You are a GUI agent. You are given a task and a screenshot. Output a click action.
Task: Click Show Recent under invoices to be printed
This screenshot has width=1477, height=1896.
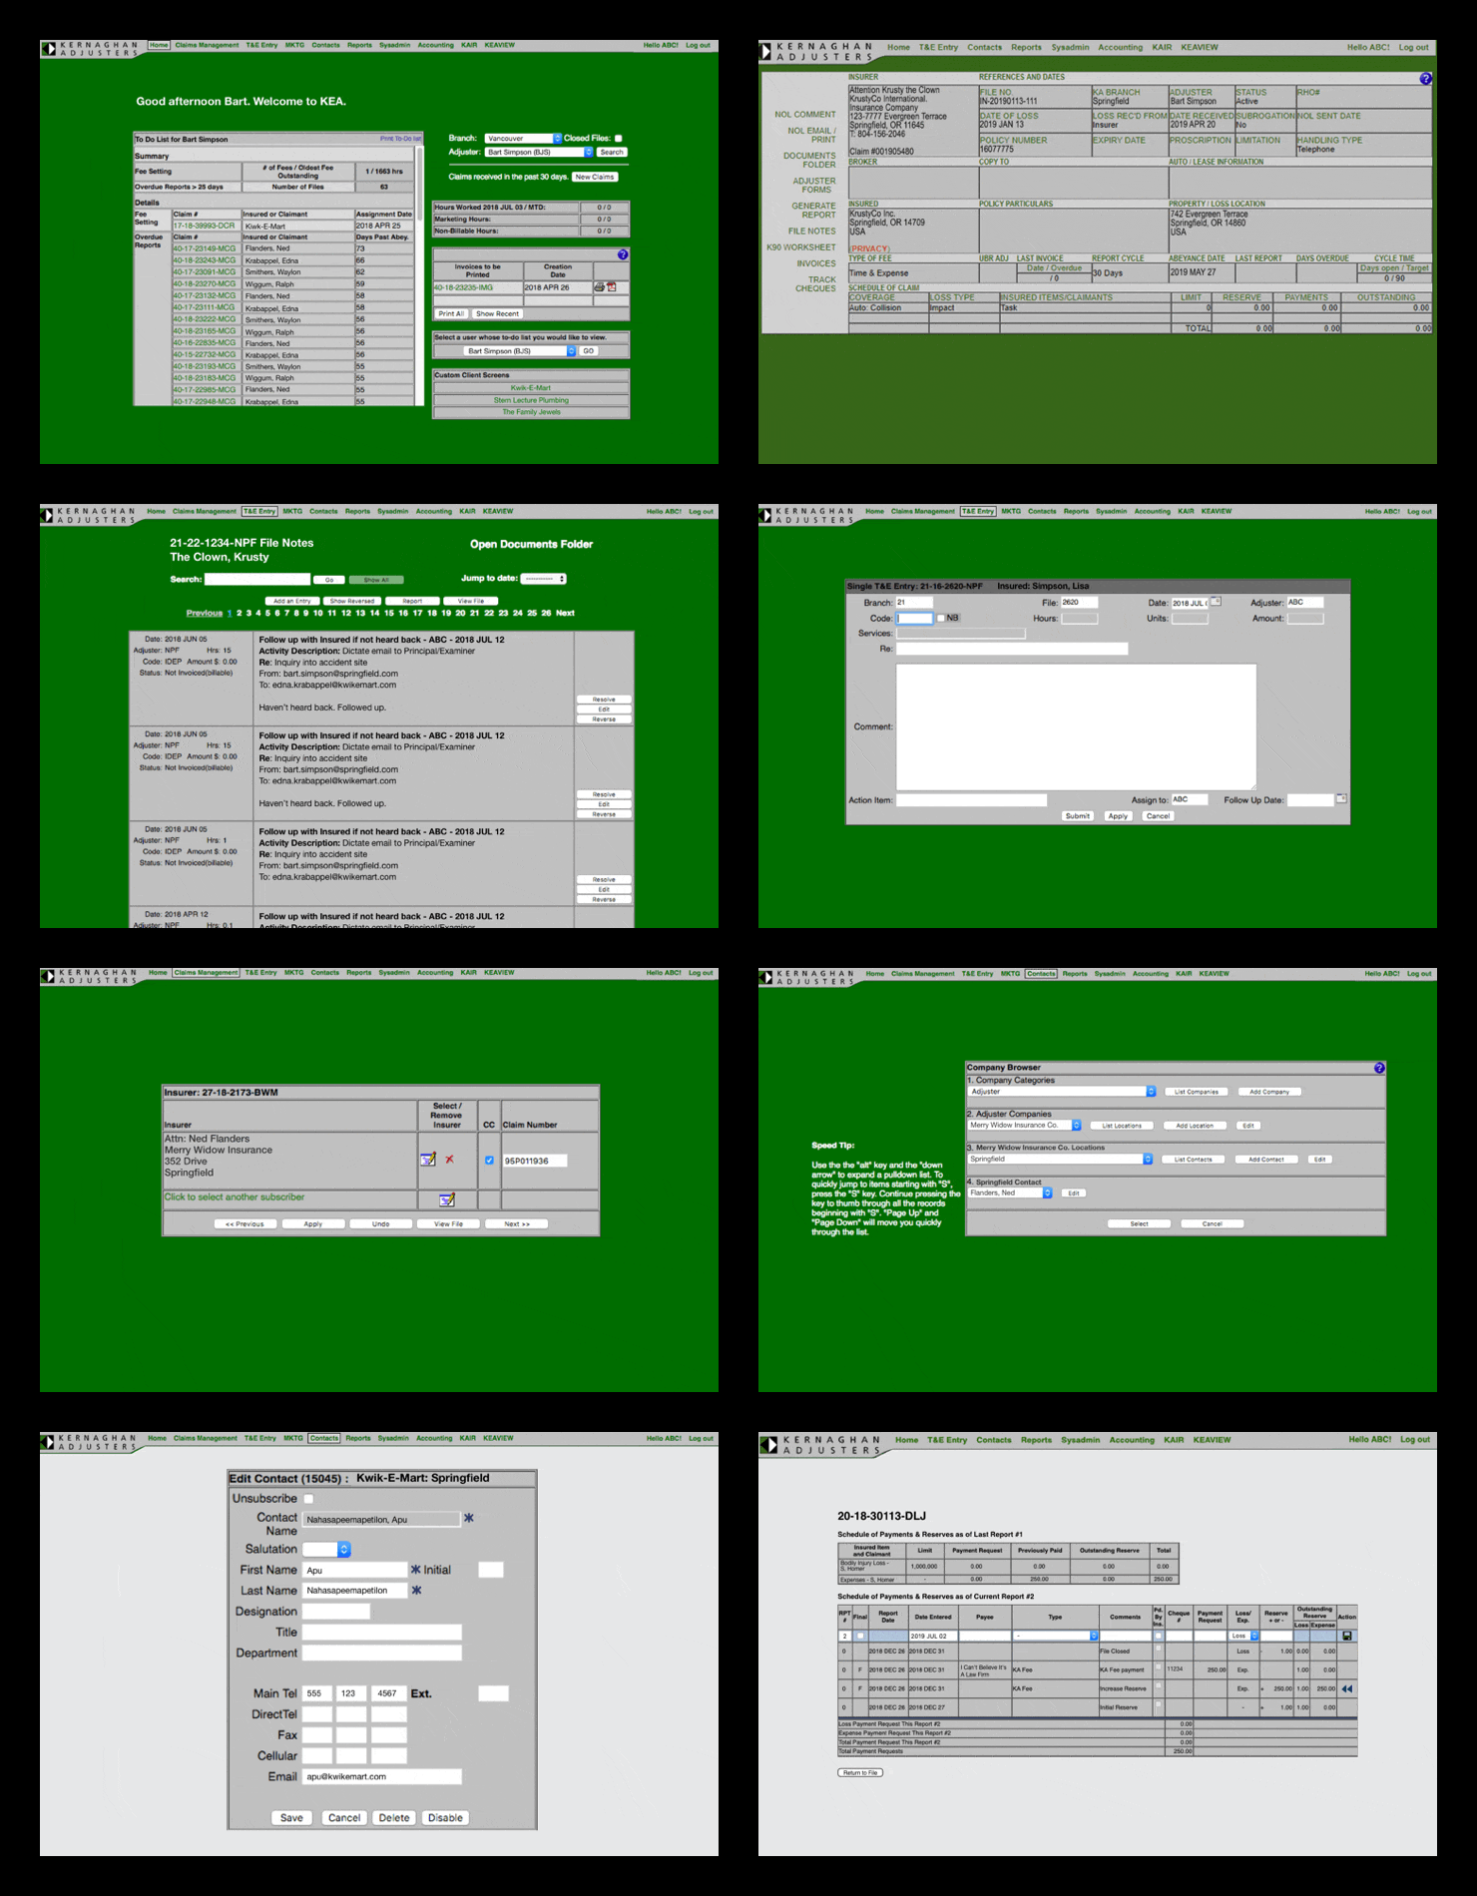click(x=497, y=313)
